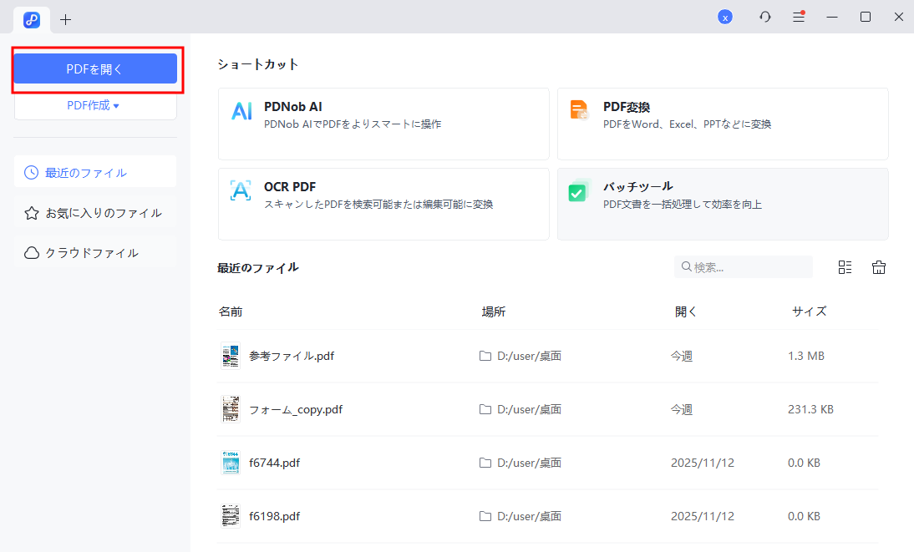Click the PDFを開く button
Viewport: 914px width, 552px height.
[x=95, y=68]
